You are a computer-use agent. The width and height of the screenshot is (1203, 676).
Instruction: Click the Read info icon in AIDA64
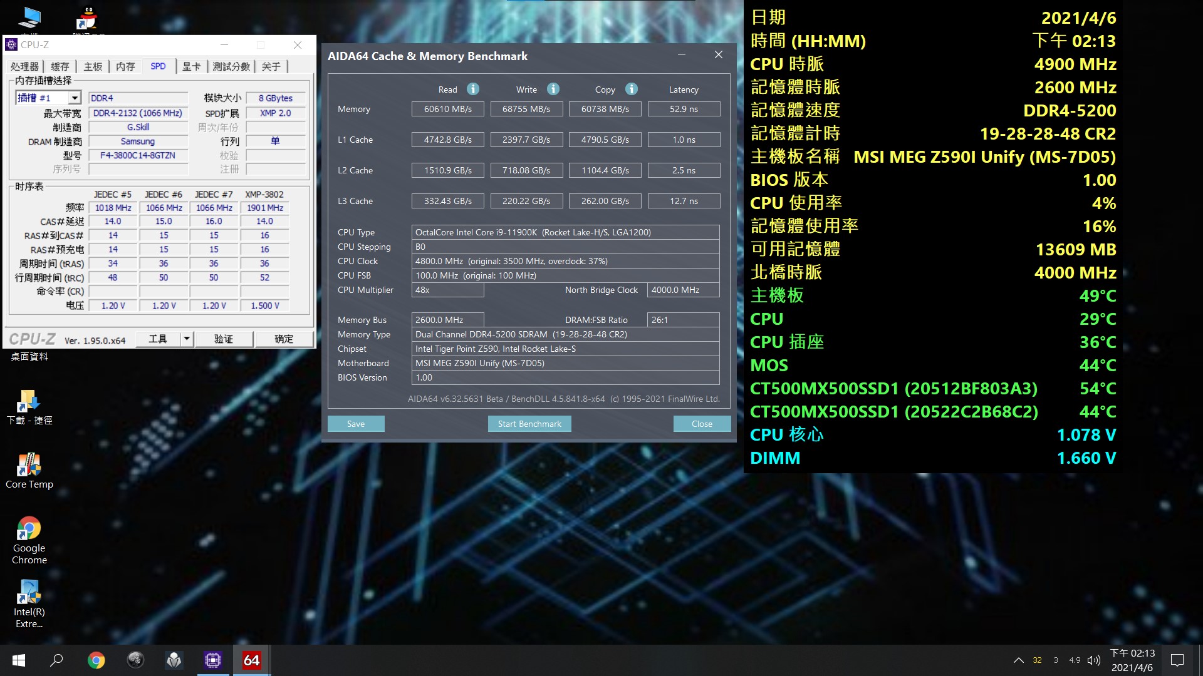pyautogui.click(x=473, y=89)
